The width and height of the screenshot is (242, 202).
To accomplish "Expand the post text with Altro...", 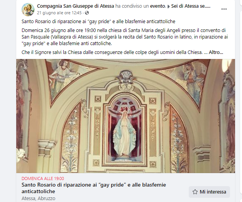I will coord(216,52).
